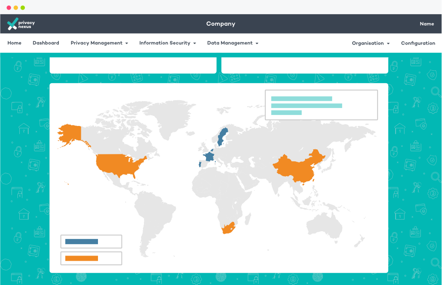The image size is (442, 285).
Task: Select South Africa on the map
Action: coord(228,228)
